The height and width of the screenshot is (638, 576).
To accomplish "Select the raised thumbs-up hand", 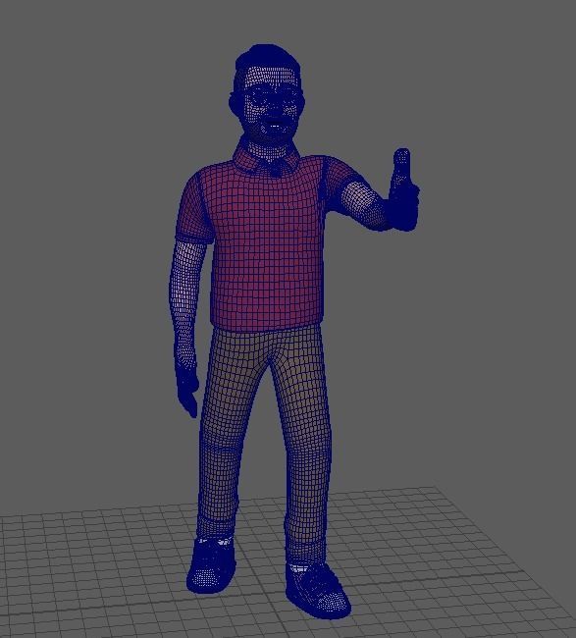I will click(403, 191).
